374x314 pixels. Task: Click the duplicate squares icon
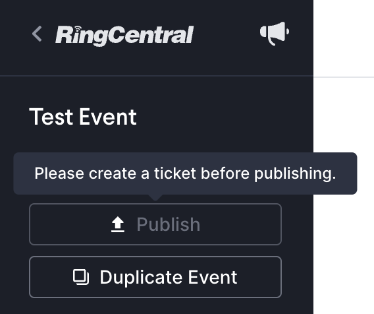coord(81,277)
